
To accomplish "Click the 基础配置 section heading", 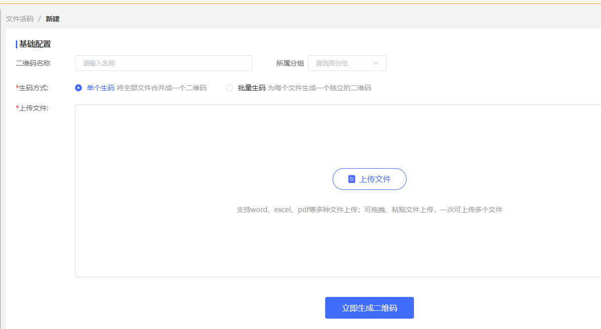I will [35, 44].
